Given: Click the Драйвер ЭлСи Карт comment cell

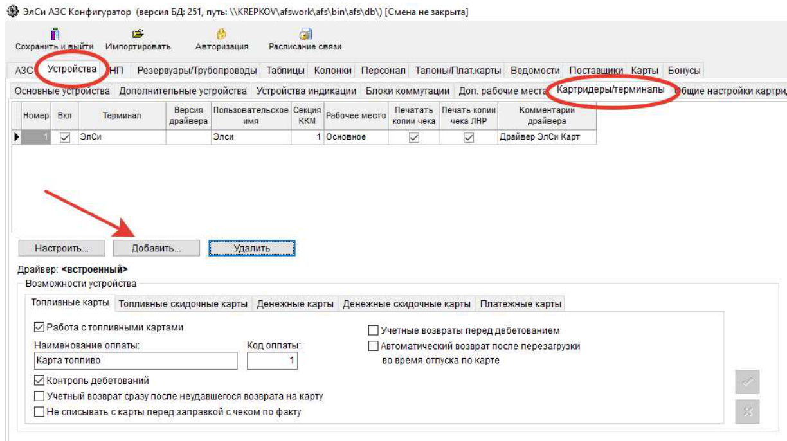Looking at the screenshot, I should pyautogui.click(x=547, y=137).
